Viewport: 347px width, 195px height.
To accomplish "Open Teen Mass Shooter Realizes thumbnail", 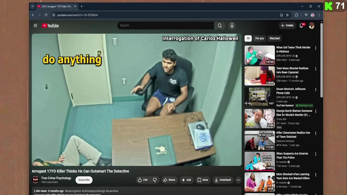I will (x=259, y=76).
